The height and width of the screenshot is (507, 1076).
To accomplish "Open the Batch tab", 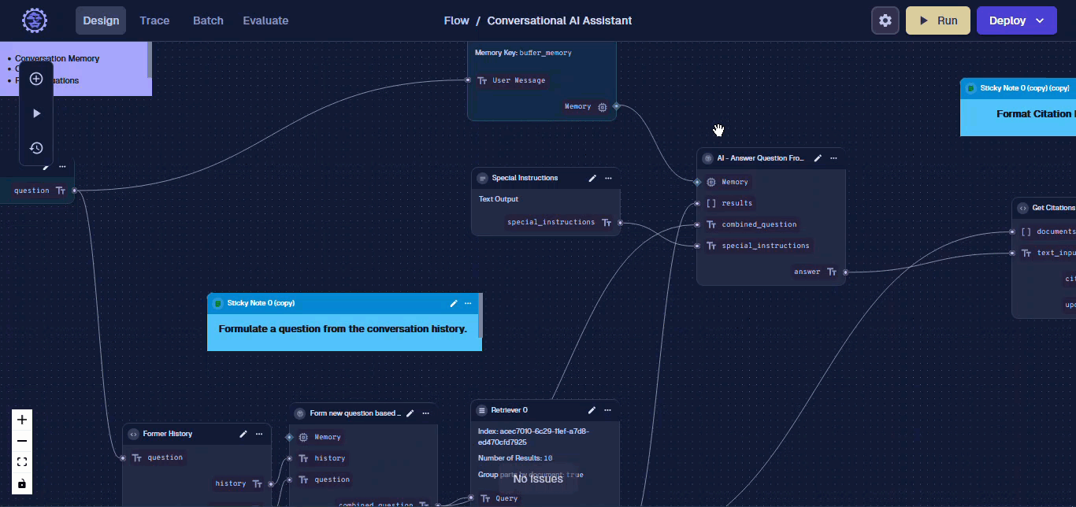I will [208, 20].
